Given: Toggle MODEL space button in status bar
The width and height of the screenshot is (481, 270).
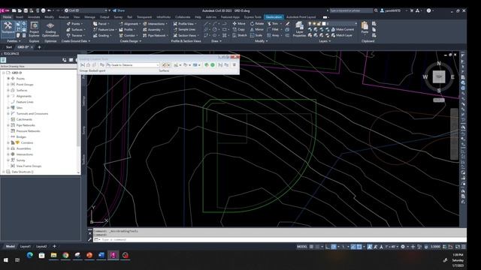Looking at the screenshot, I should [302, 247].
